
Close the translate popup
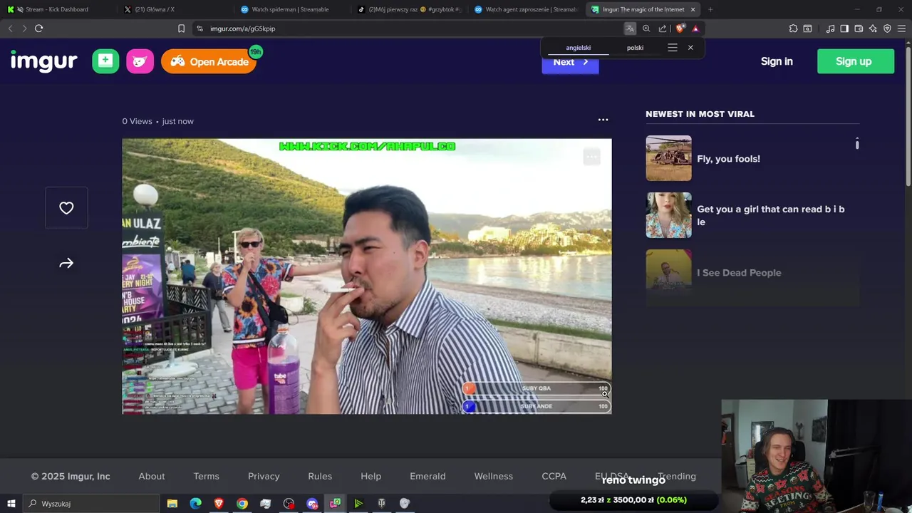(690, 48)
